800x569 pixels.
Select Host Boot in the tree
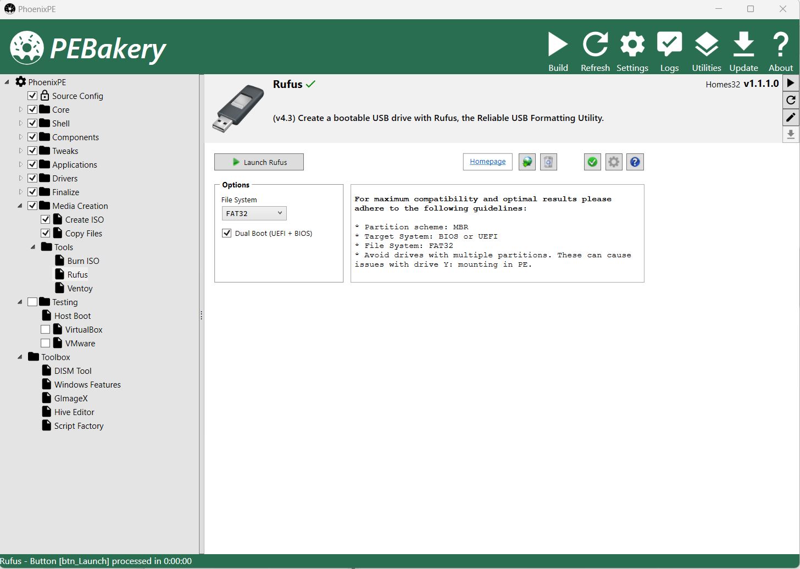pos(73,316)
